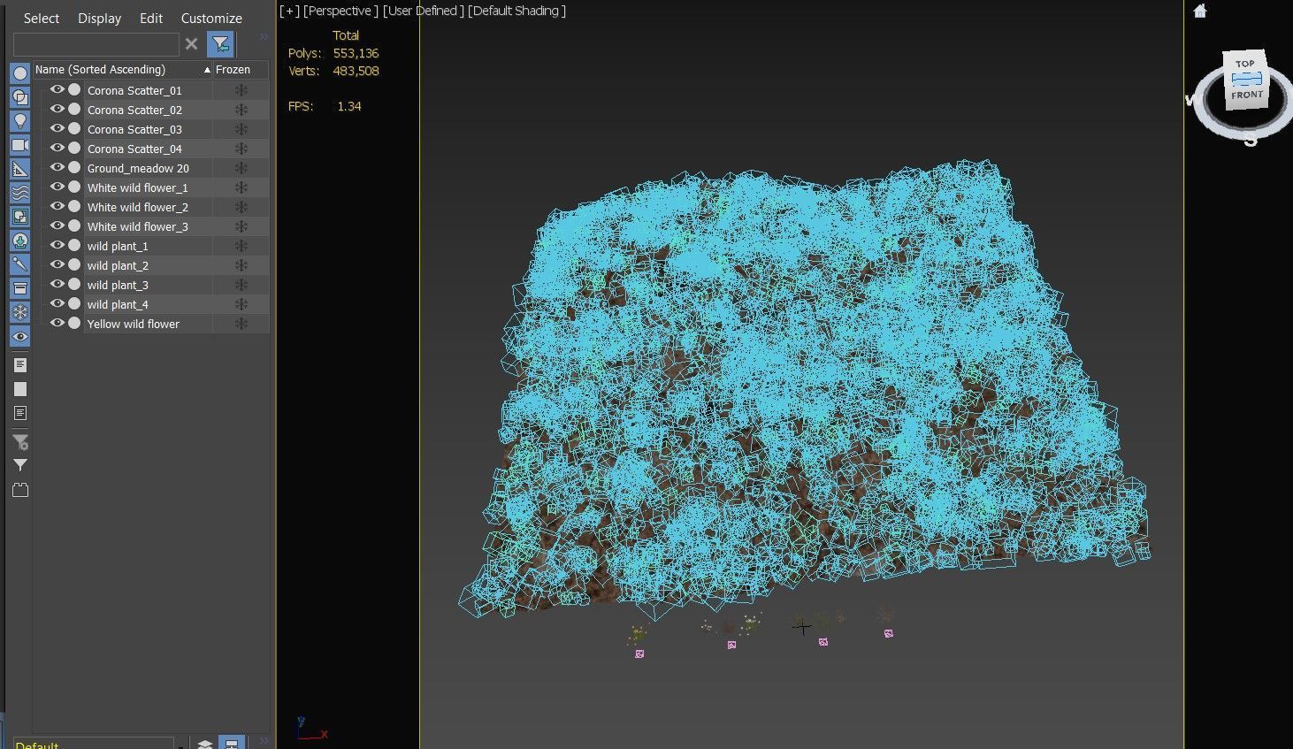This screenshot has height=749, width=1293.
Task: Select the wild plant_2 row
Action: (x=151, y=265)
